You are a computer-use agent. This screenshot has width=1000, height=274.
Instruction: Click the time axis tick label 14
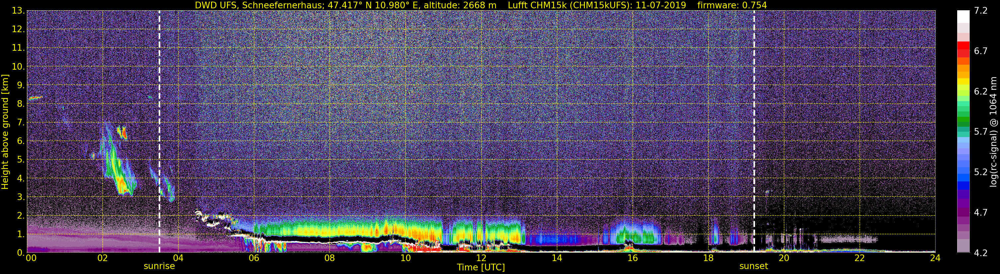557,258
